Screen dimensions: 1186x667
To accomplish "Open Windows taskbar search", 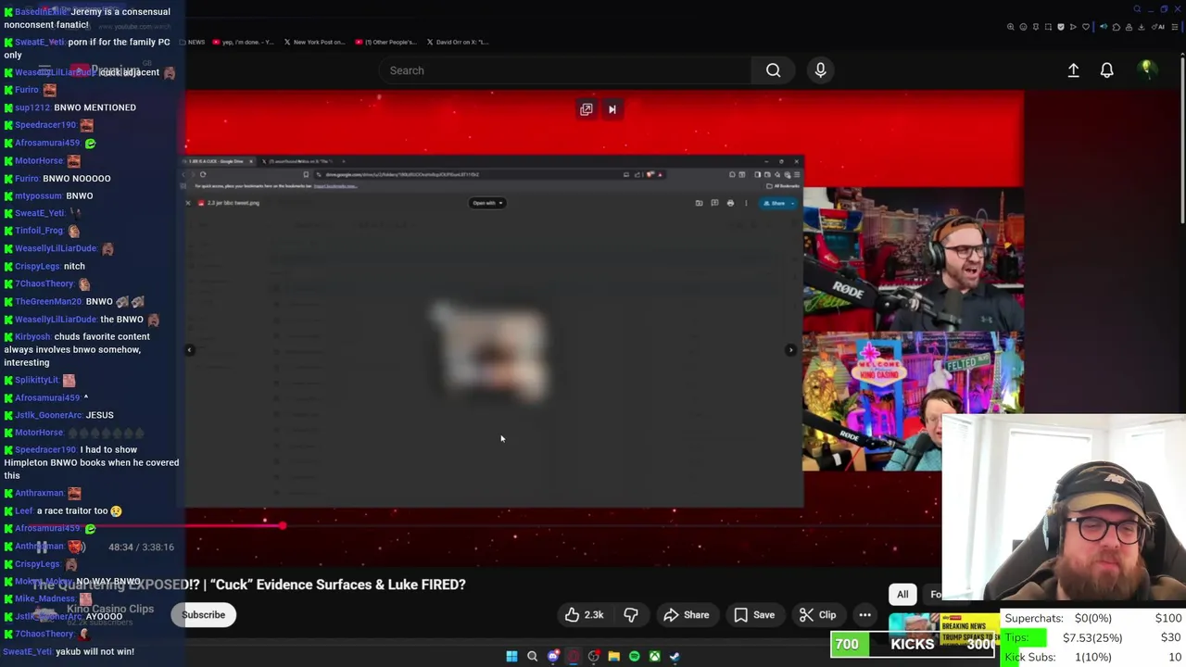I will coord(532,656).
